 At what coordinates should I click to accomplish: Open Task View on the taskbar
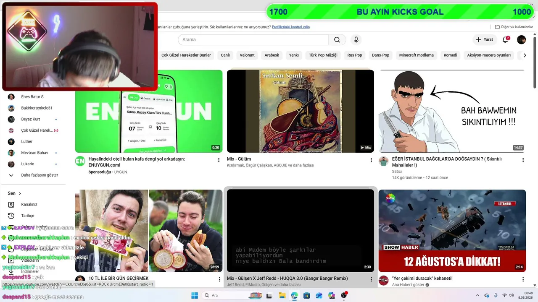pos(269,295)
